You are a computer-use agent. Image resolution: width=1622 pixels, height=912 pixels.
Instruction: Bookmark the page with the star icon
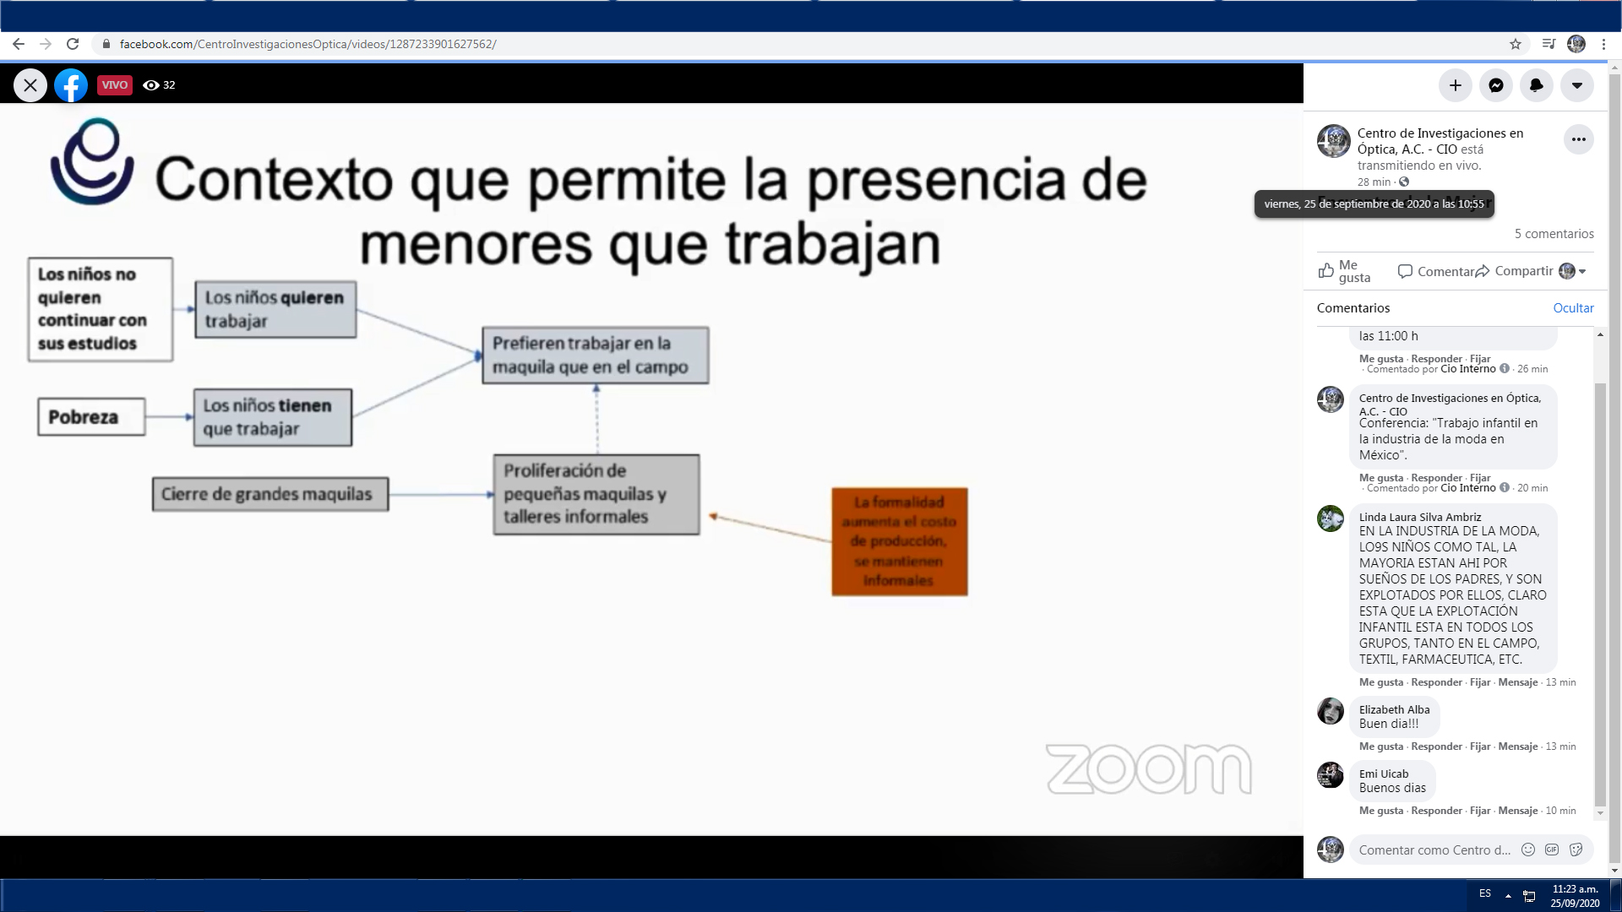[x=1515, y=44]
